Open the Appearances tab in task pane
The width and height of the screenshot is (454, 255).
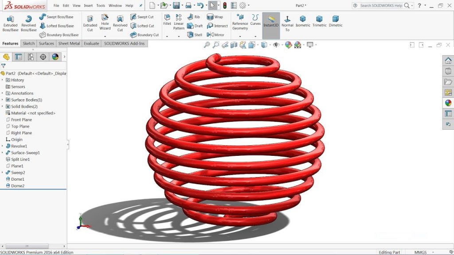coord(448,103)
